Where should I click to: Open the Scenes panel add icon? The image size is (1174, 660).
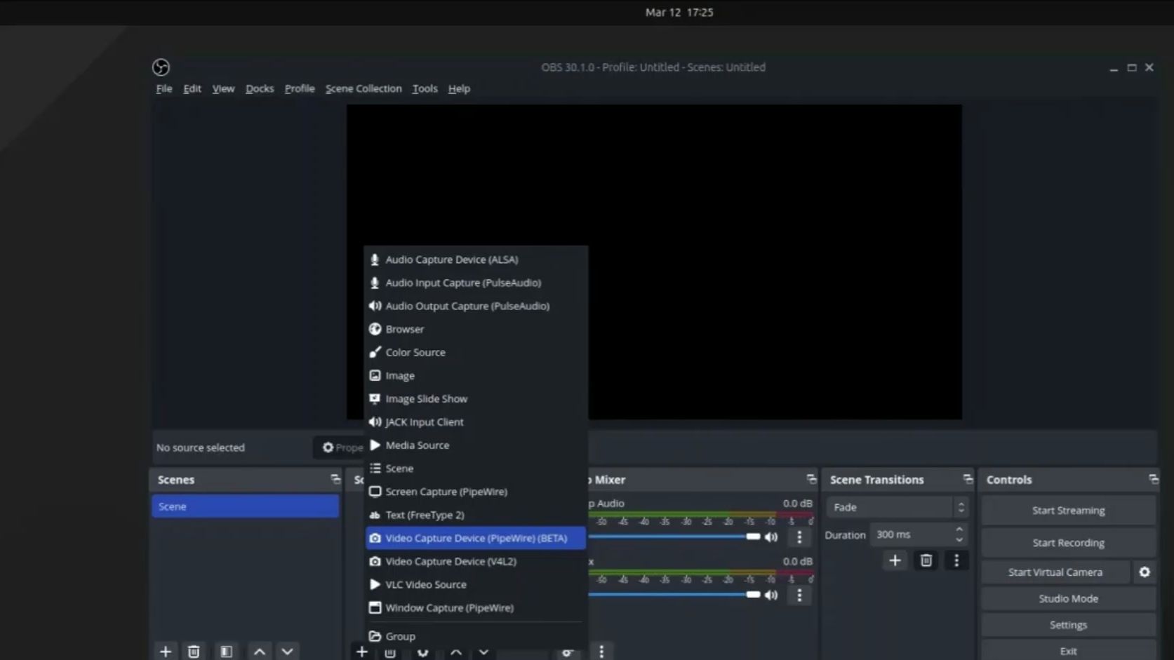click(166, 651)
